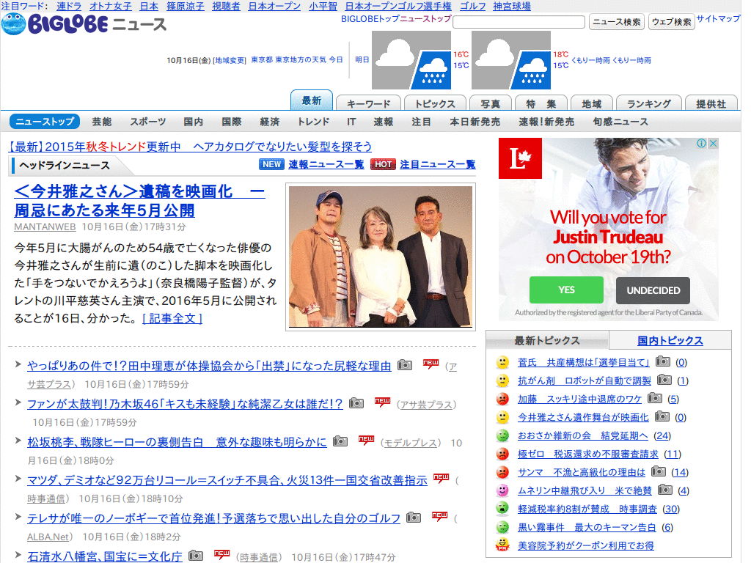751x563 pixels.
Task: Open the 今井雅之さん headline article
Action: click(139, 201)
